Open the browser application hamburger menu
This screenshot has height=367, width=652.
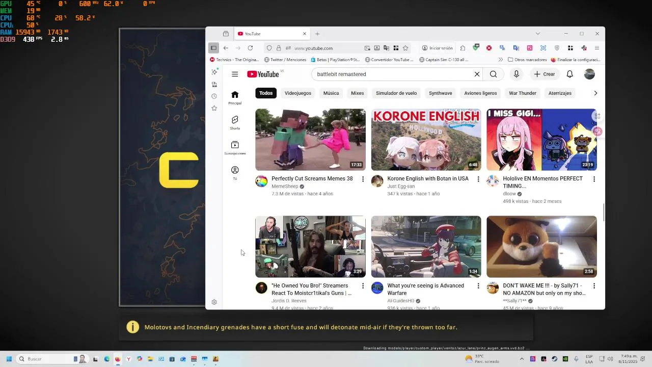tap(597, 48)
